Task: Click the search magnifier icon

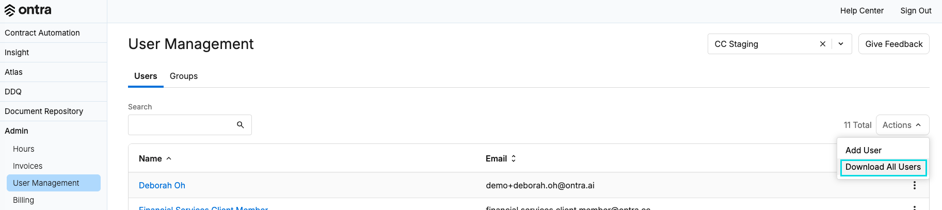Action: [241, 125]
